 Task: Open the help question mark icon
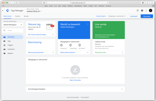click(x=142, y=10)
